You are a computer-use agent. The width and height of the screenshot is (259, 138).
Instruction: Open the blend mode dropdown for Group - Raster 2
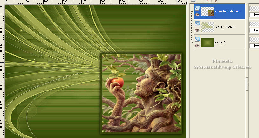(254, 30)
